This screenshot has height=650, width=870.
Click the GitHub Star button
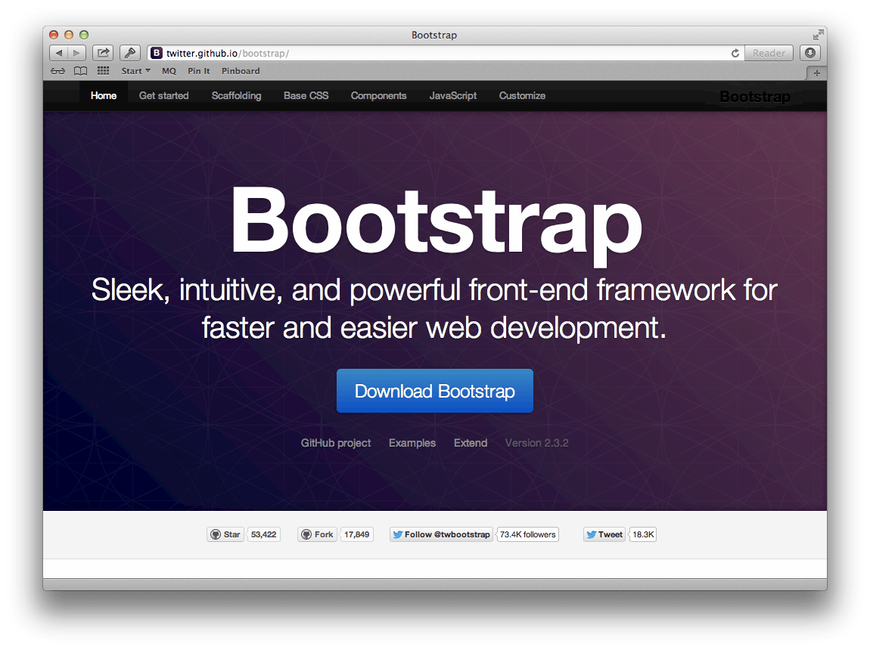pyautogui.click(x=225, y=534)
